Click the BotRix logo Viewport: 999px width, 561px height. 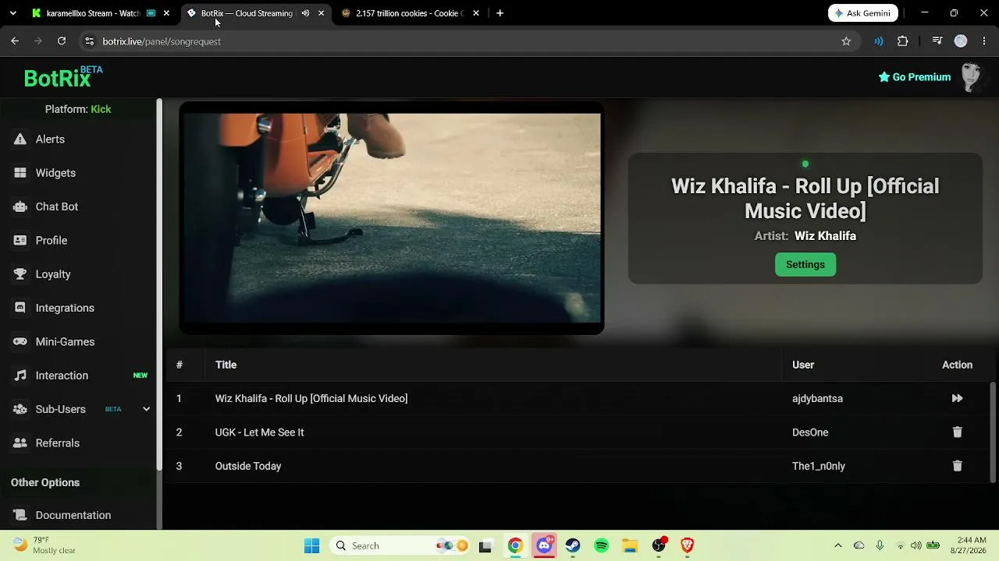pos(62,77)
